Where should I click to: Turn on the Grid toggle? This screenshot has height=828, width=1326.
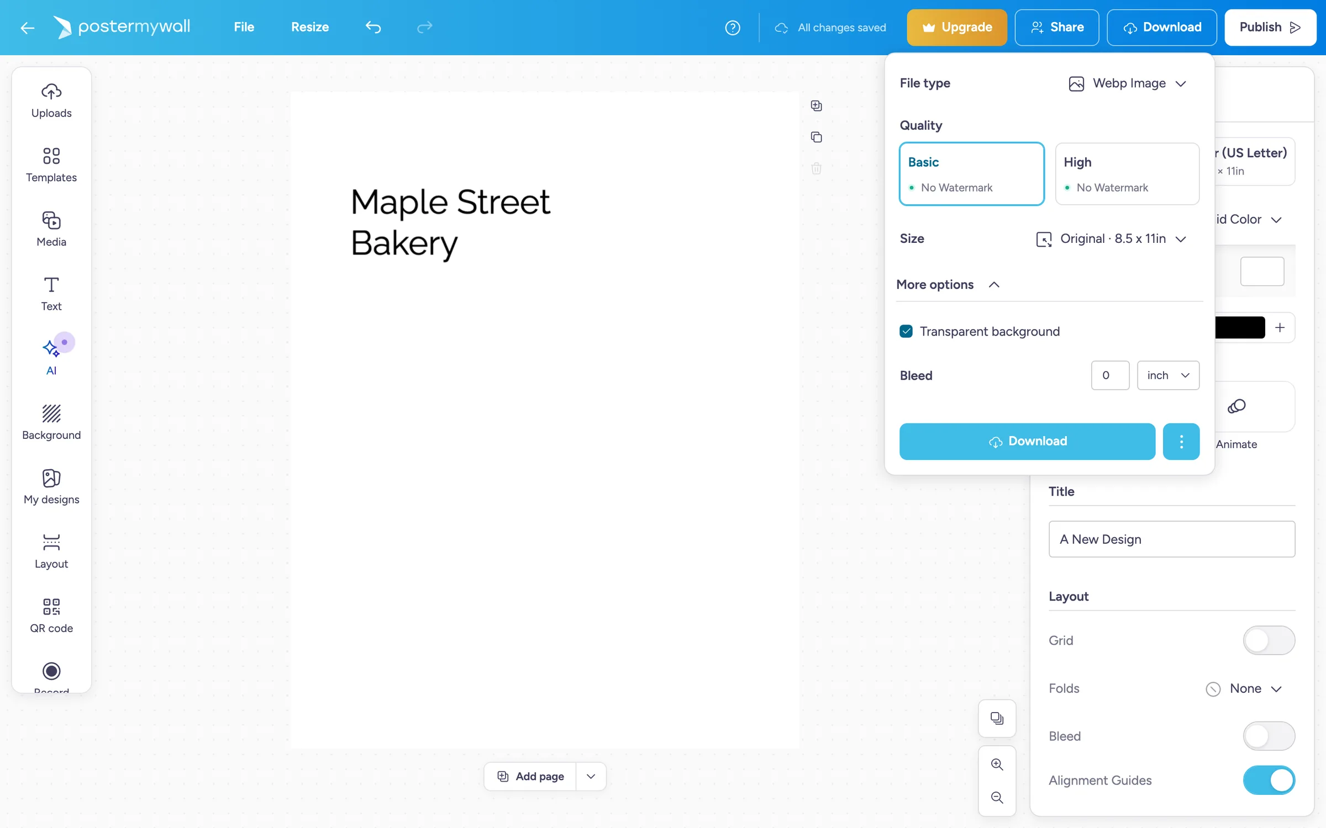(x=1269, y=640)
